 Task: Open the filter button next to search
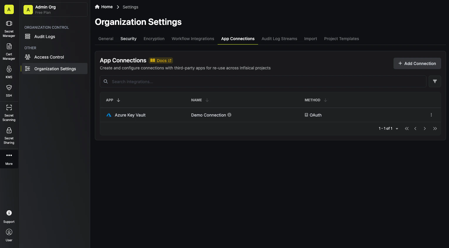coord(435,81)
